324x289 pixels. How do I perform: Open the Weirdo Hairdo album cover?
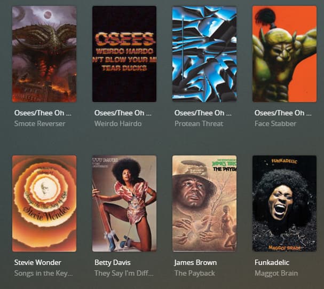pos(124,54)
